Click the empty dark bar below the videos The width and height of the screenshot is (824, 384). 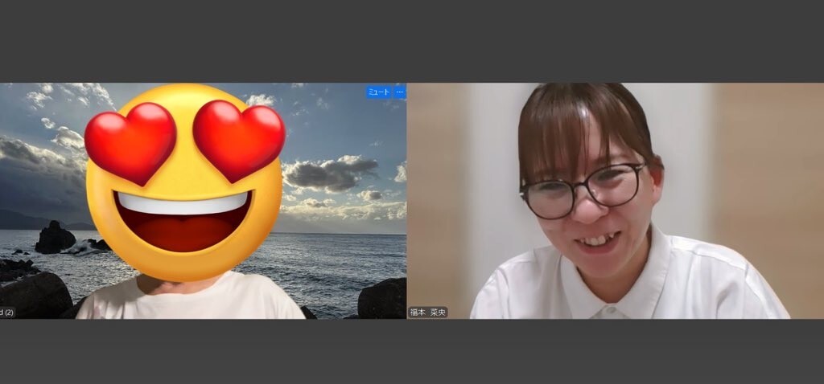point(412,352)
